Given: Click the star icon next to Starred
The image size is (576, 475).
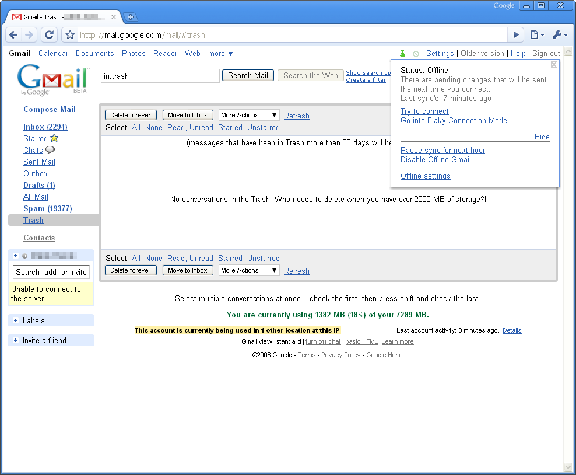Looking at the screenshot, I should (54, 138).
